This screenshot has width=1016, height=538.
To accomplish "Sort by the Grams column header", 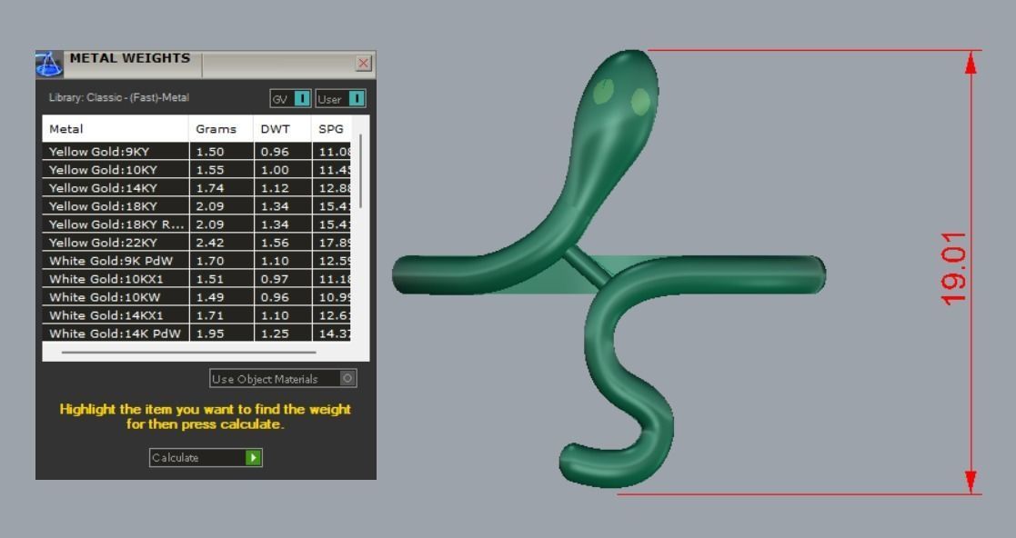I will tap(221, 129).
